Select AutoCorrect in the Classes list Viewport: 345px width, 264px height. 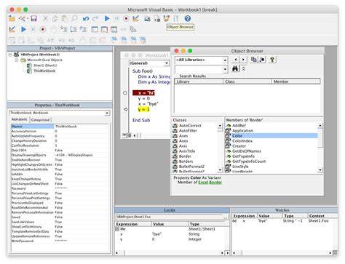[190, 126]
